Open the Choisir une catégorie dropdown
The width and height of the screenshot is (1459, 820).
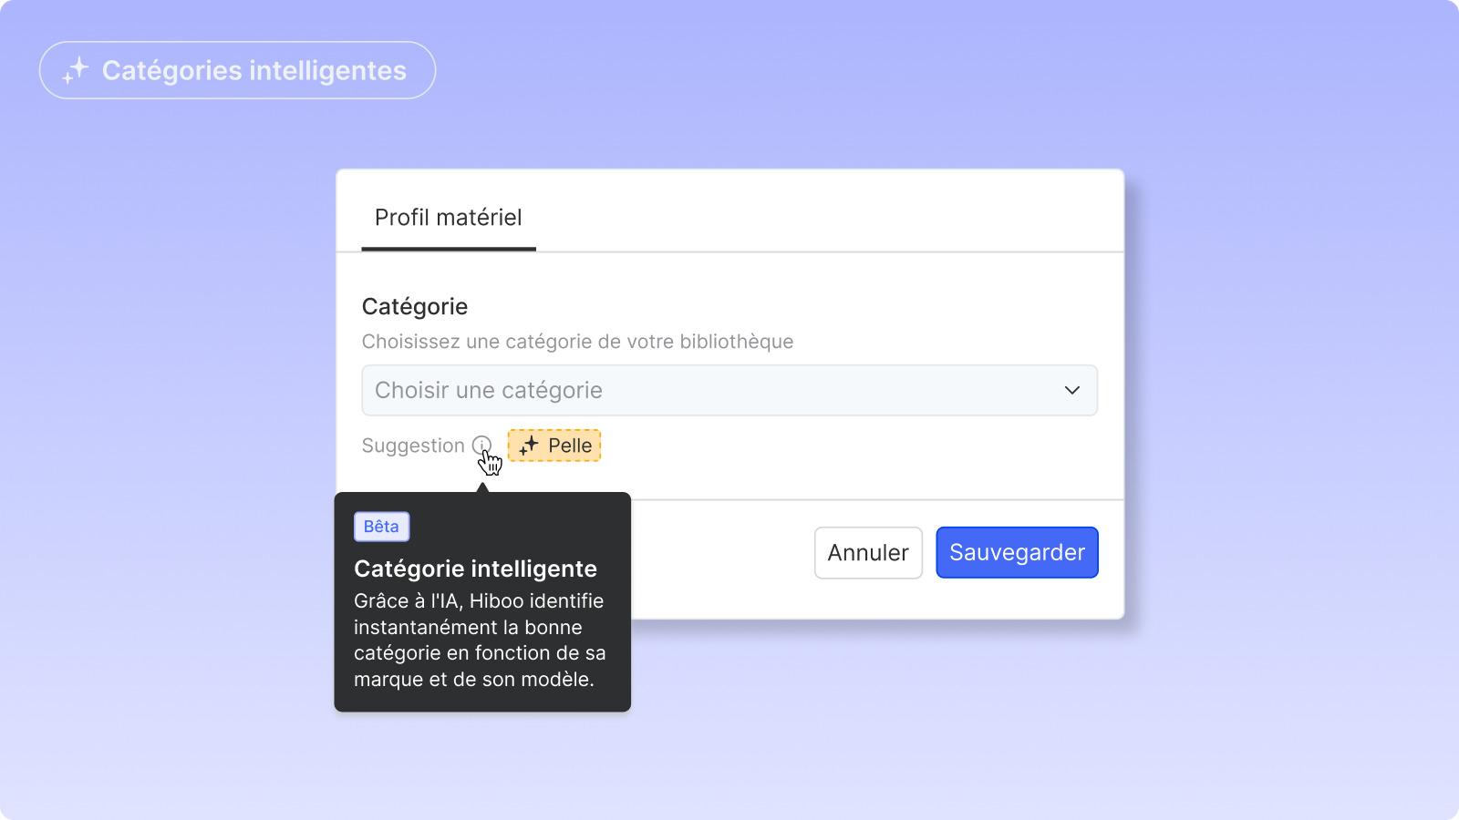(x=729, y=390)
